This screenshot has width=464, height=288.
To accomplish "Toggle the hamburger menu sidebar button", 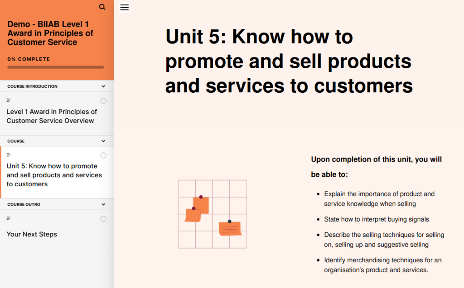I will 124,7.
